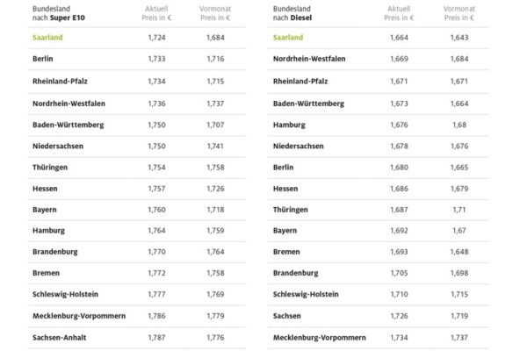Click Saarland in the Super E10 table
Screen dimensions: 527x351
[52, 38]
